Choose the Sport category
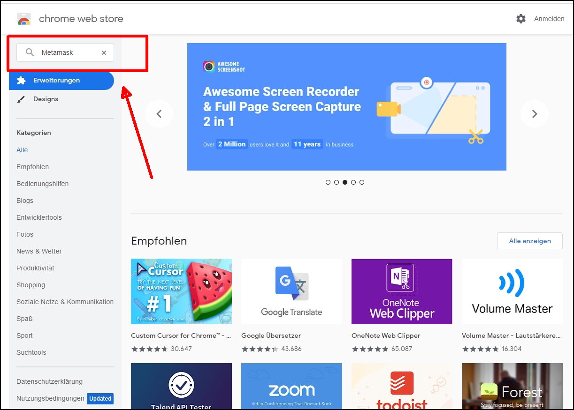574x410 pixels. (x=24, y=335)
